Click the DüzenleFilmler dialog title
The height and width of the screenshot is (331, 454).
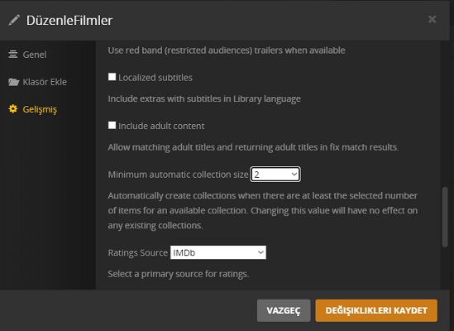point(69,21)
